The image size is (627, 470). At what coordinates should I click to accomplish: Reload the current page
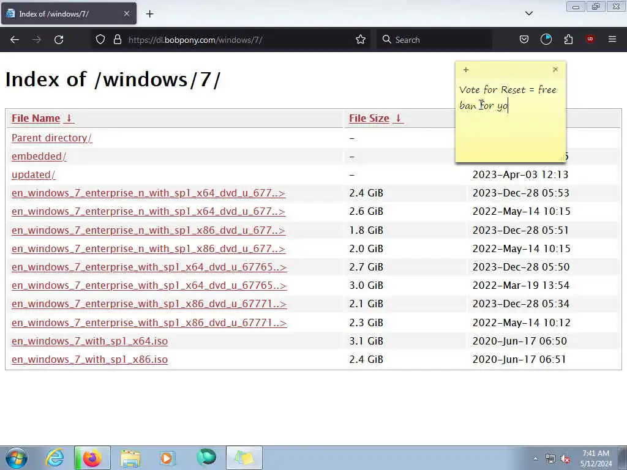[x=59, y=40]
